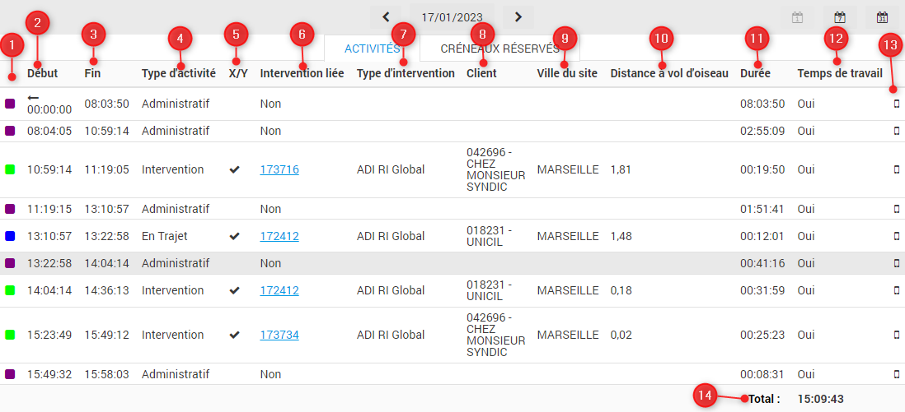This screenshot has width=905, height=412.
Task: Switch to the Créneaux Réservés tab
Action: pyautogui.click(x=499, y=49)
